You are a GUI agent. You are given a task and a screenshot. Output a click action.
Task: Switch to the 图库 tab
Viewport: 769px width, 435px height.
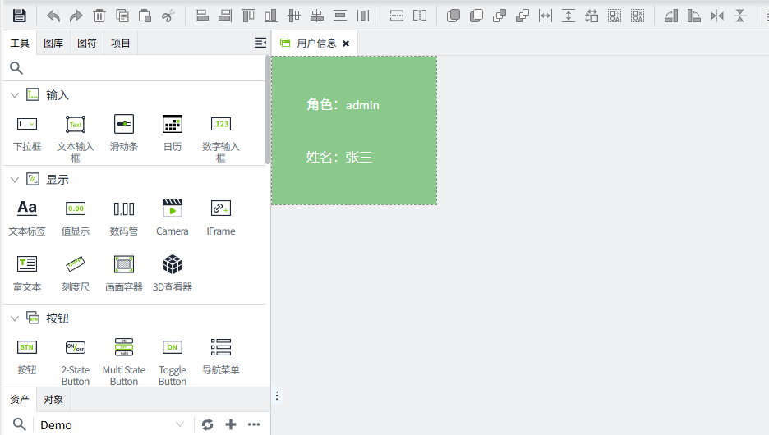(x=53, y=43)
